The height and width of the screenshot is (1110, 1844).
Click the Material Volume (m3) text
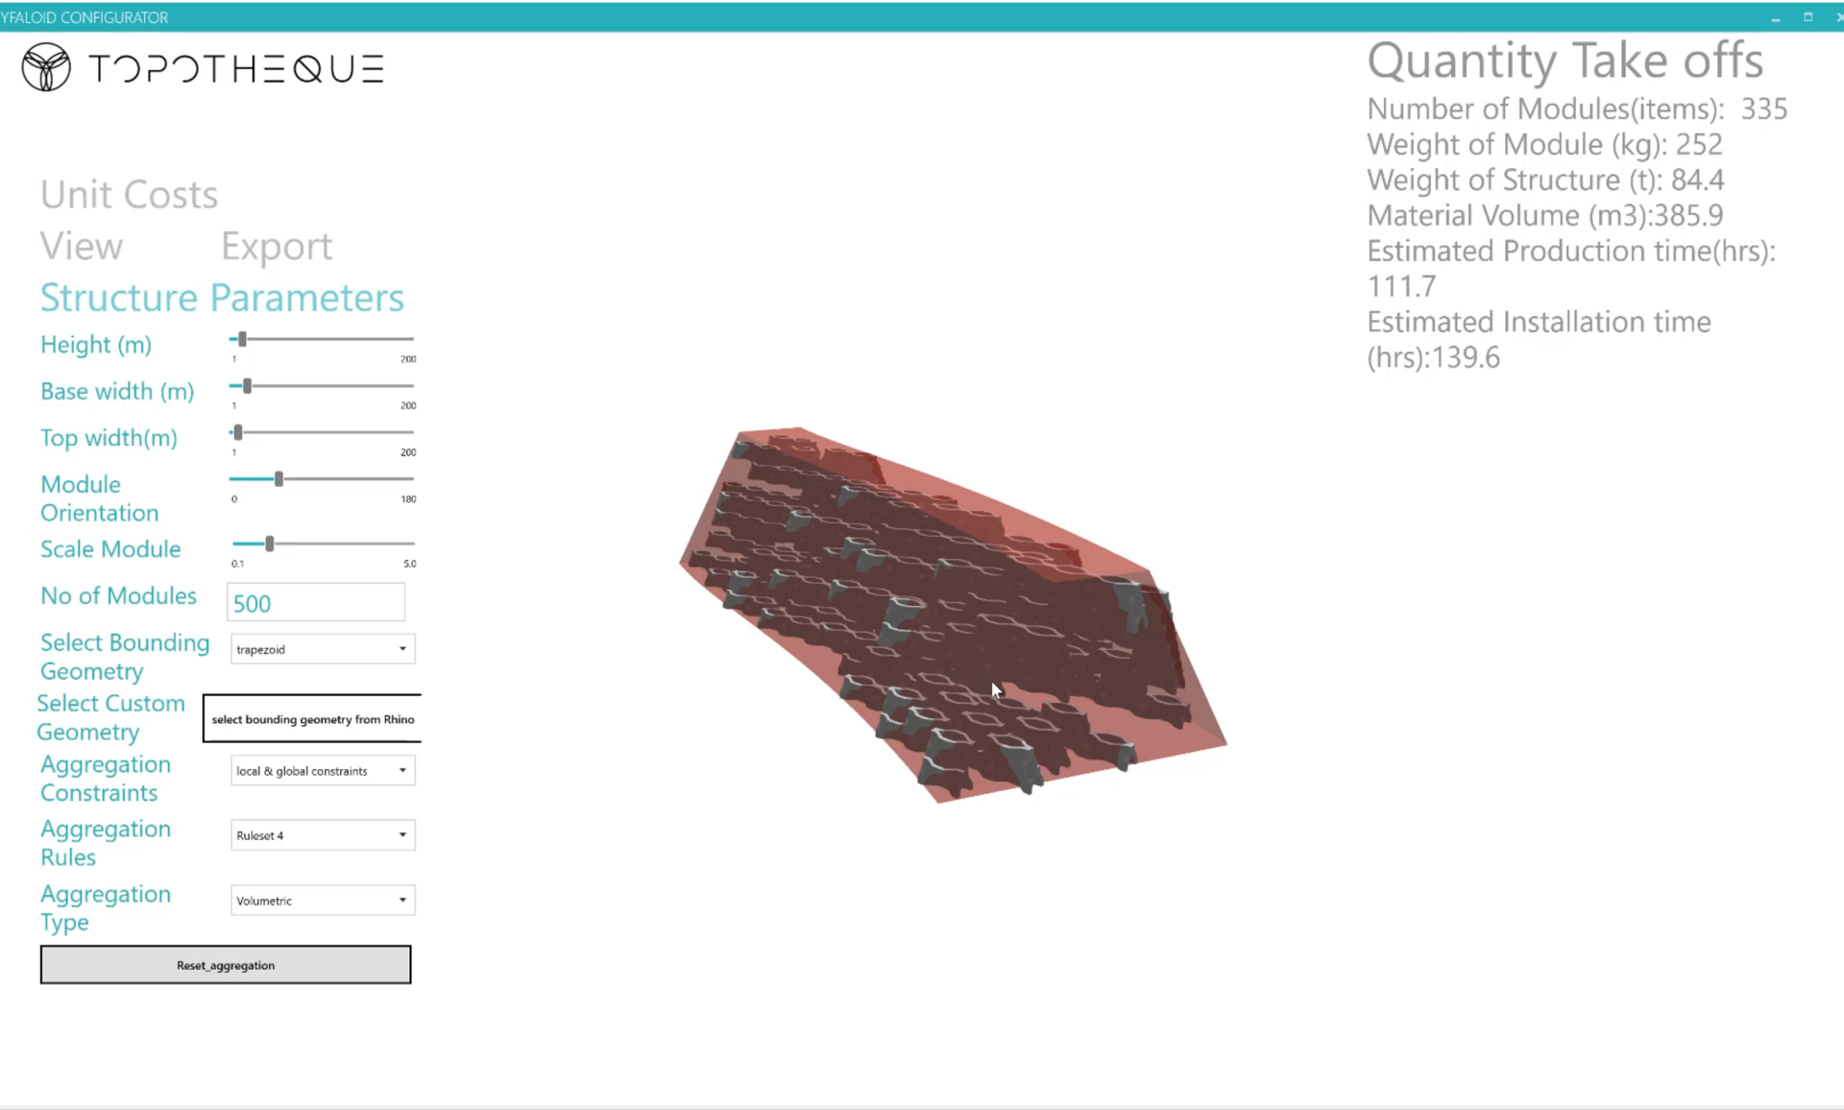pyautogui.click(x=1544, y=216)
